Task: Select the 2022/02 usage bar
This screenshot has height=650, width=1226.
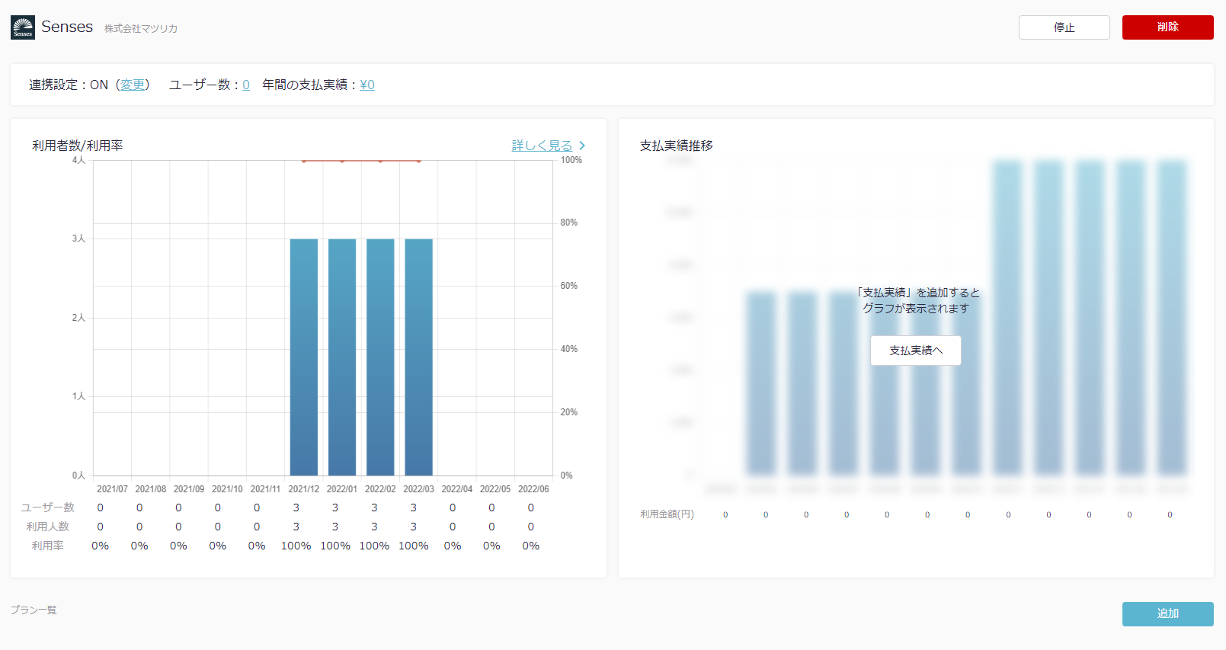Action: 380,357
